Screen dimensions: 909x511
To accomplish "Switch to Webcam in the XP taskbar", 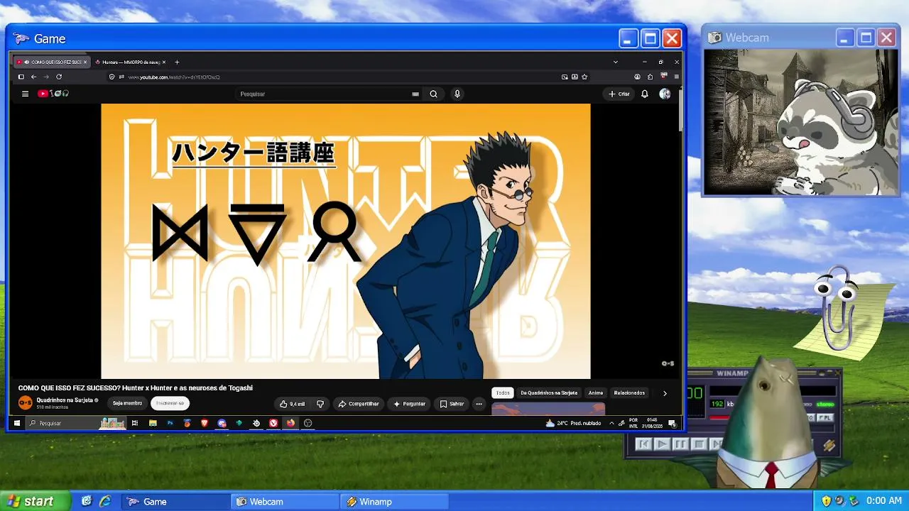I will pyautogui.click(x=285, y=502).
